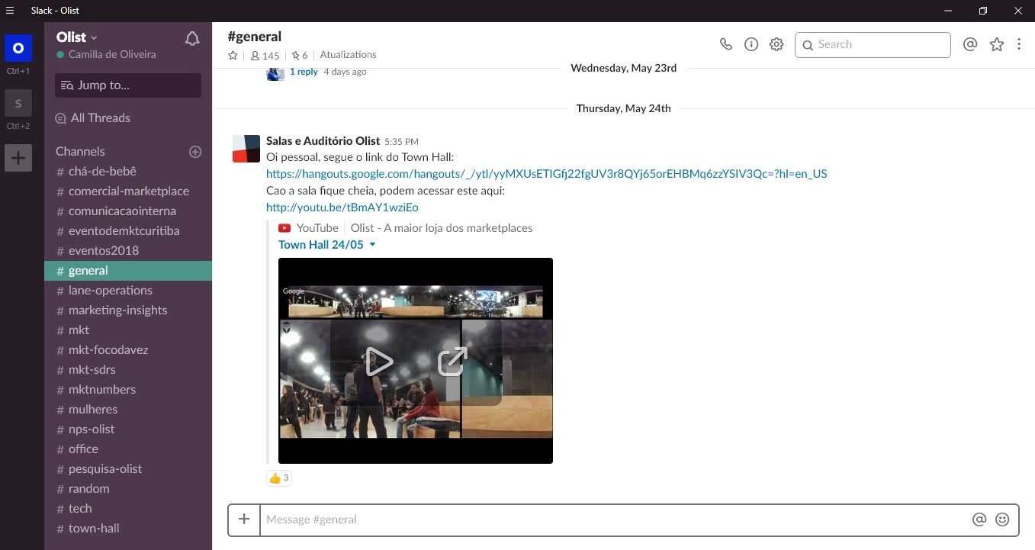The image size is (1035, 550).
Task: Click the Search field
Action: (x=873, y=45)
